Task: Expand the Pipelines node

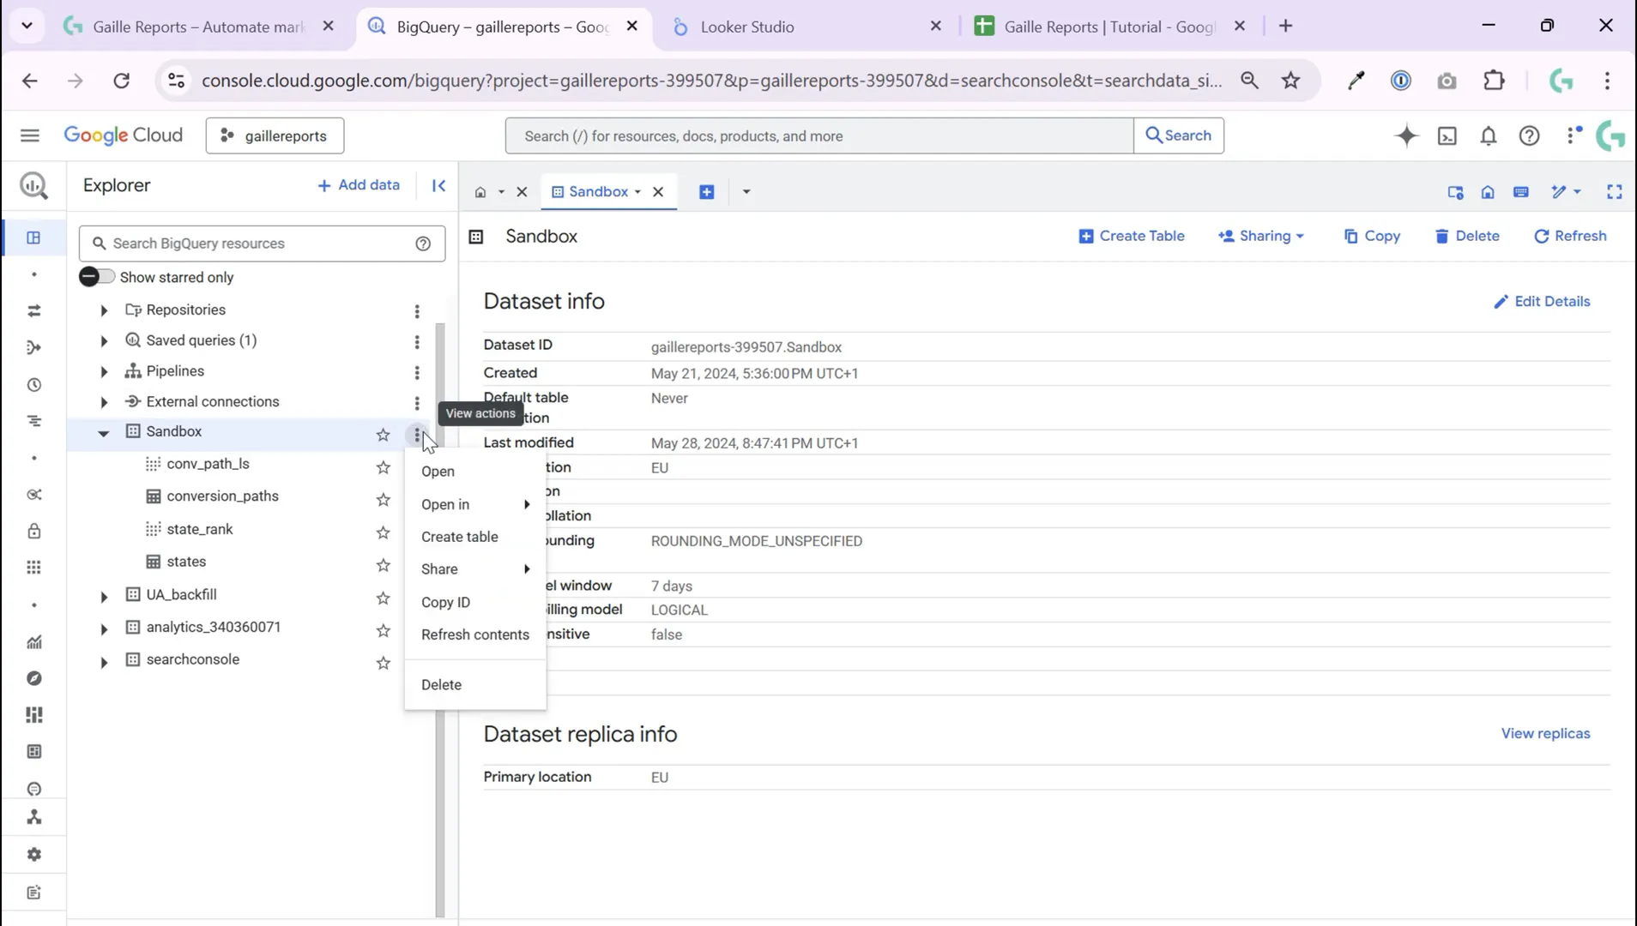Action: click(x=104, y=372)
